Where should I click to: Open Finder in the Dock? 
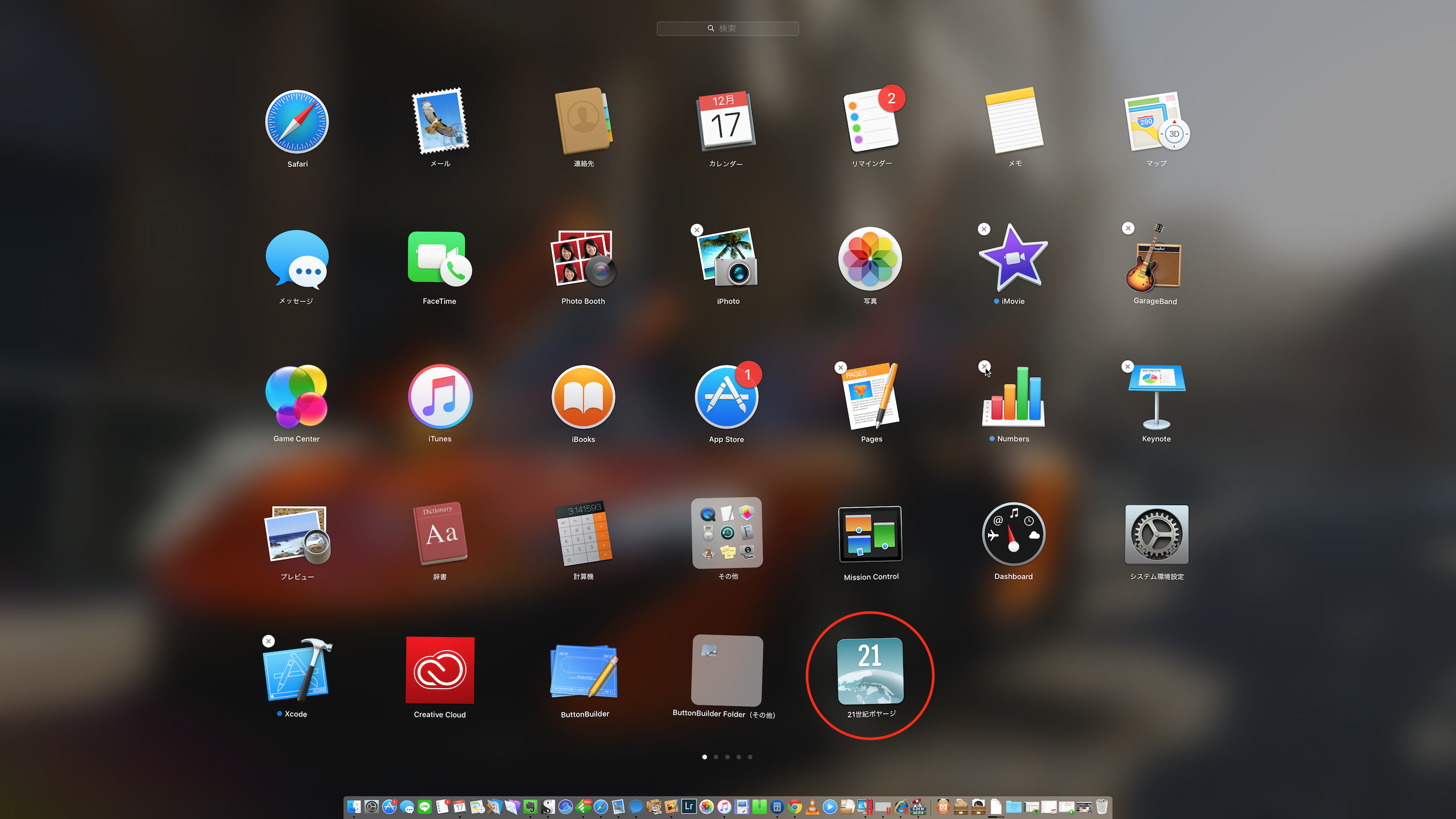coord(354,806)
